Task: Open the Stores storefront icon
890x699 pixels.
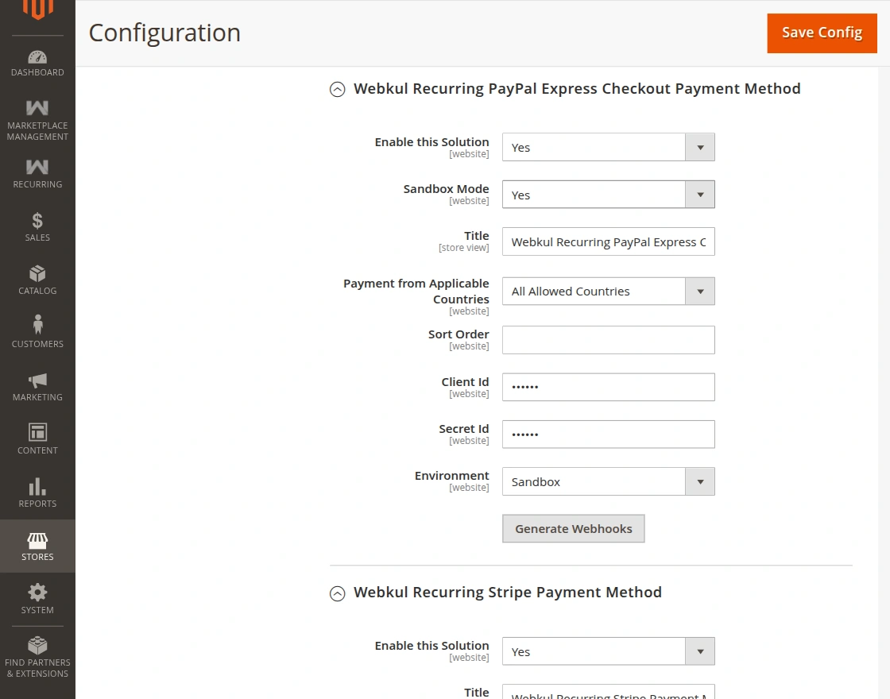Action: click(x=37, y=540)
